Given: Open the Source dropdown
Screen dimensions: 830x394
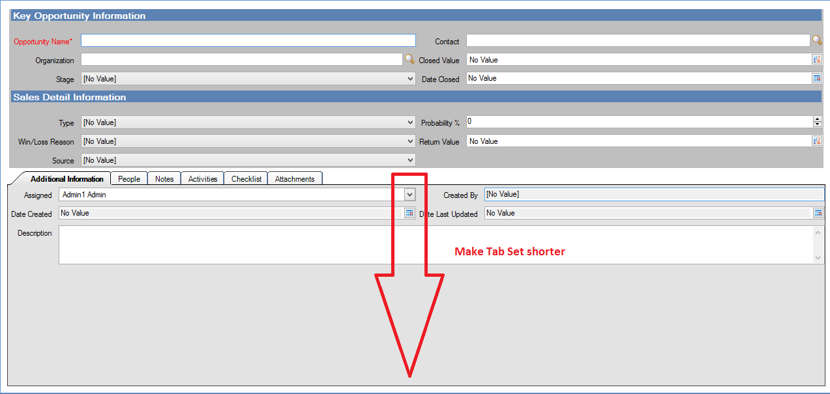Looking at the screenshot, I should (410, 160).
